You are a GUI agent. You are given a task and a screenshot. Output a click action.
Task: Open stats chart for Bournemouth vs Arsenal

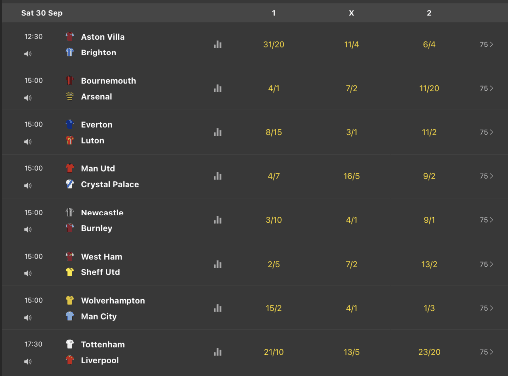218,88
